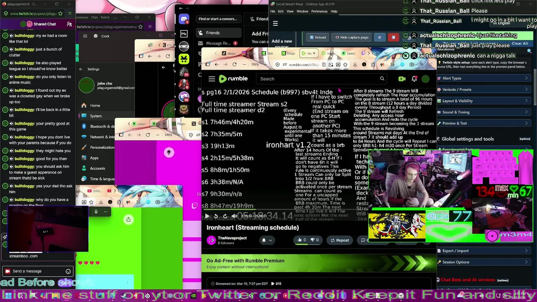Open browser downloads arrow in Rumble window

[355, 65]
